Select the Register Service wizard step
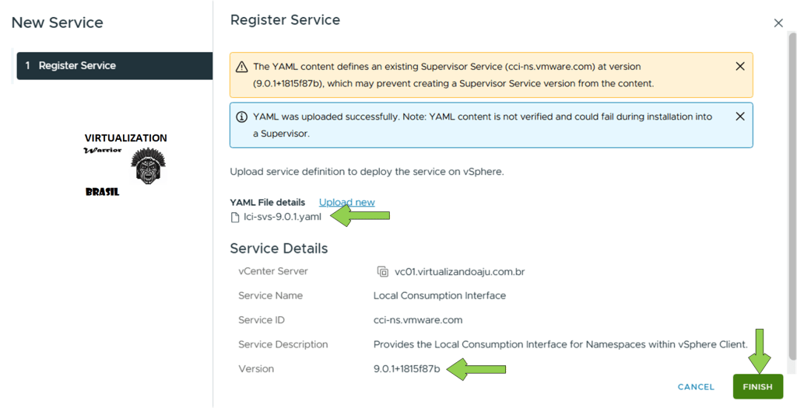 pyautogui.click(x=114, y=66)
